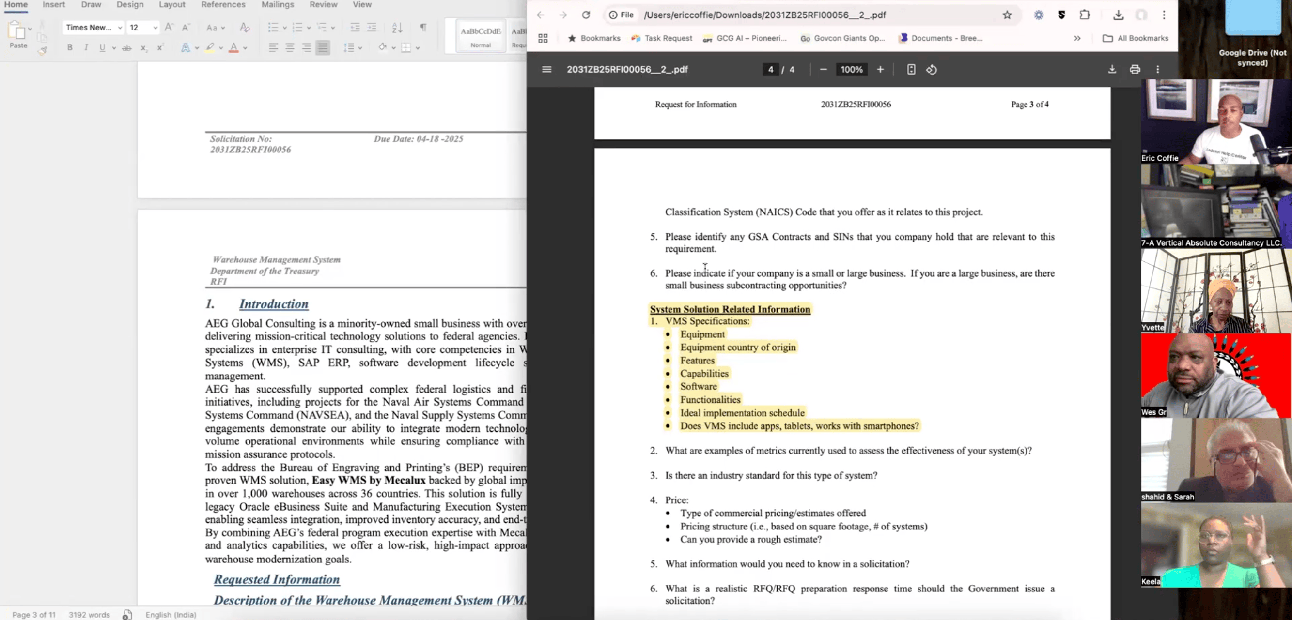Screen dimensions: 1292x620
Task: Click Fit to page in PDF toolbar
Action: pyautogui.click(x=911, y=70)
